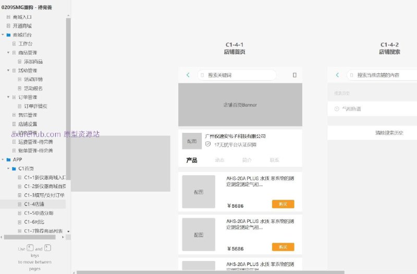Viewport: 417px width, 274px height.
Task: Click 搜索当前店铺的内容 search field
Action: click(x=382, y=75)
